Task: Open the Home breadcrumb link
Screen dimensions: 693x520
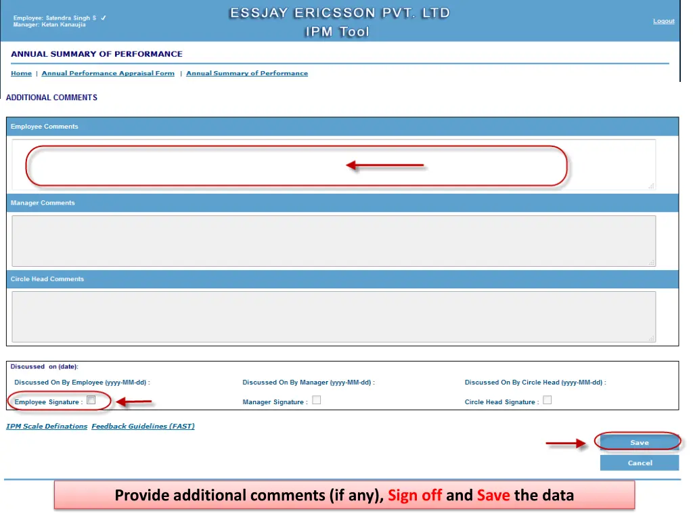Action: [x=21, y=73]
